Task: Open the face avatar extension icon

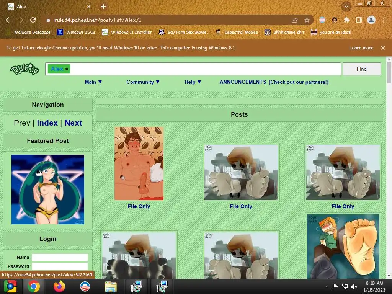Action: click(x=335, y=20)
